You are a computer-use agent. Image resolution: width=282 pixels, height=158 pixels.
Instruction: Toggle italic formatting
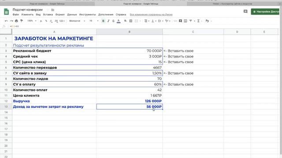pyautogui.click(x=108, y=21)
